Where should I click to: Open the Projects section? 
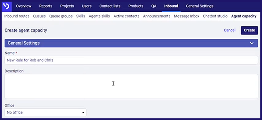point(67,6)
